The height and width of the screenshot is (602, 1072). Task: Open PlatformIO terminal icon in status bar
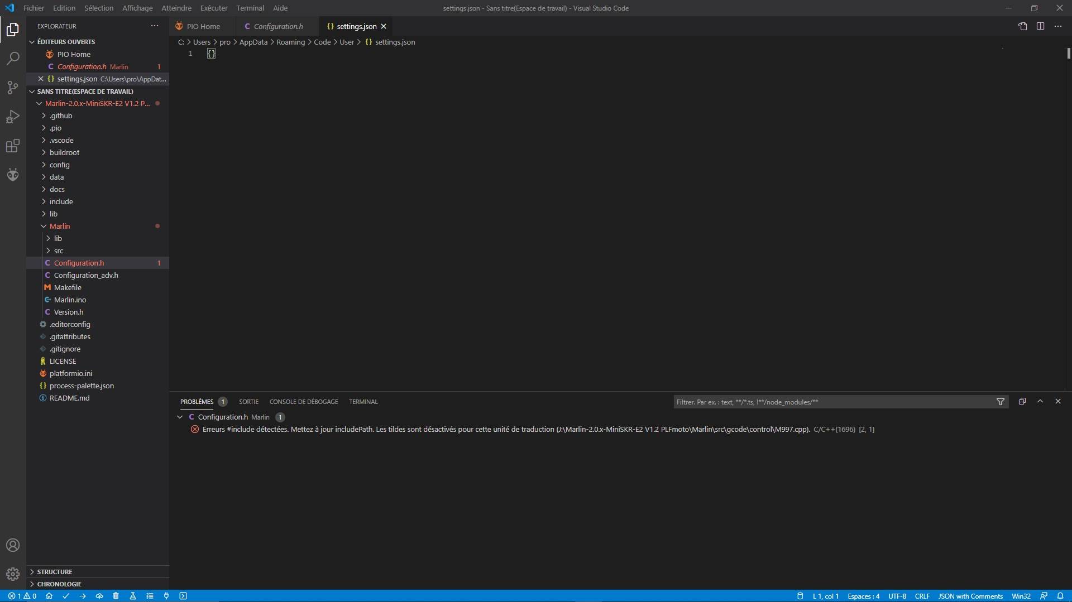(183, 596)
